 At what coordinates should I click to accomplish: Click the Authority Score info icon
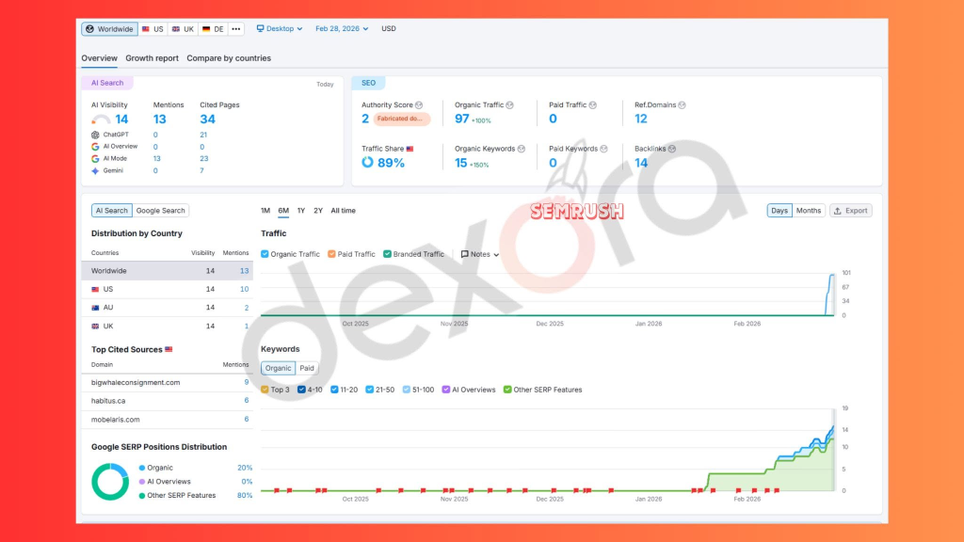[x=419, y=105]
